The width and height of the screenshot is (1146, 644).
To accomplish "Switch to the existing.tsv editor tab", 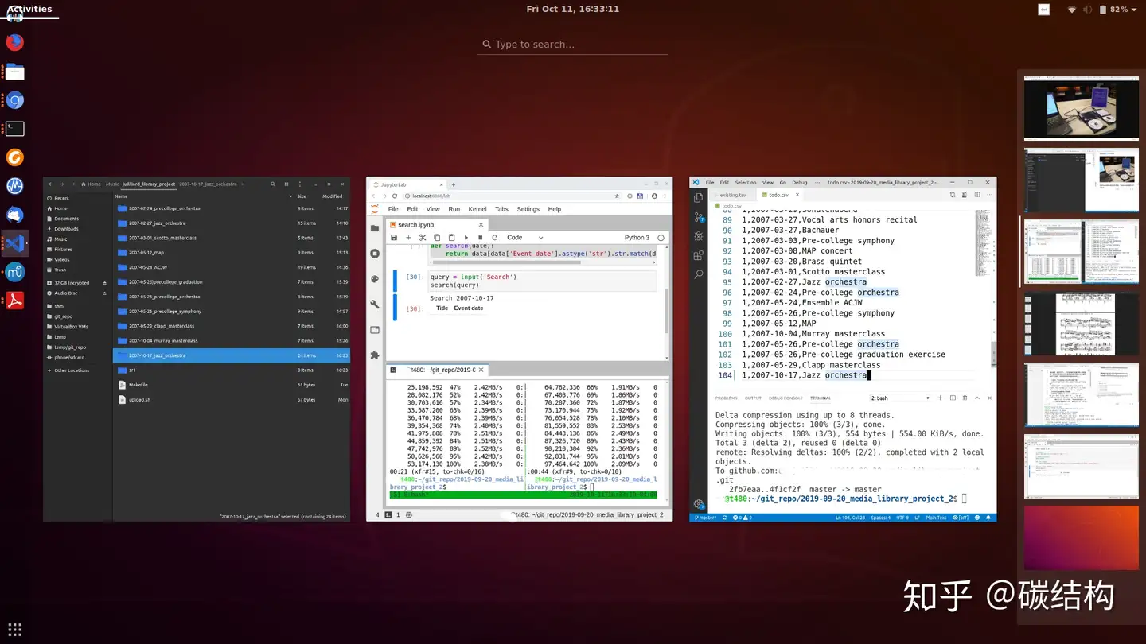I will click(732, 195).
